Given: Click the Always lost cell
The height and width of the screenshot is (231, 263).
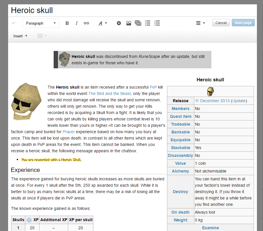Looking at the screenshot, I should tap(224, 212).
